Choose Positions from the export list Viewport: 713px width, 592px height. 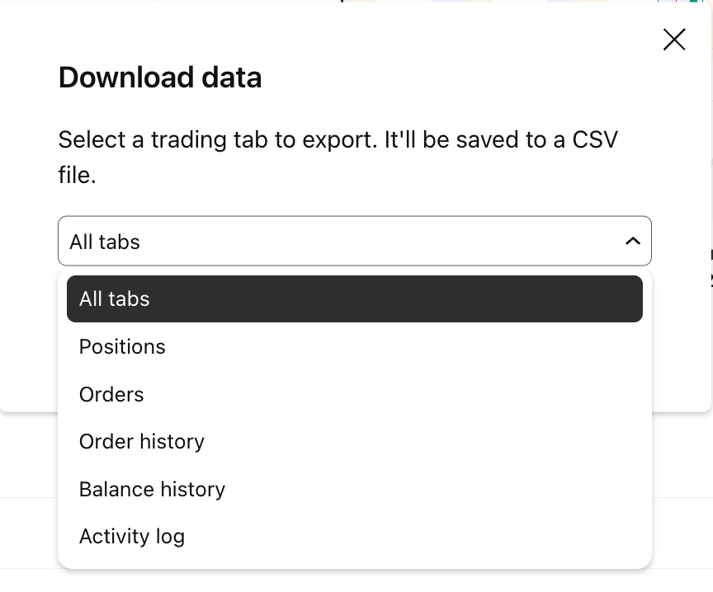tap(355, 346)
